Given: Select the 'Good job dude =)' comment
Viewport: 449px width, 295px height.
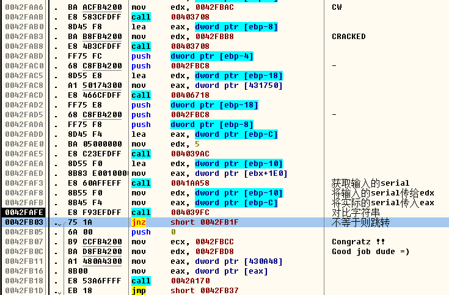Looking at the screenshot, I should coord(371,252).
